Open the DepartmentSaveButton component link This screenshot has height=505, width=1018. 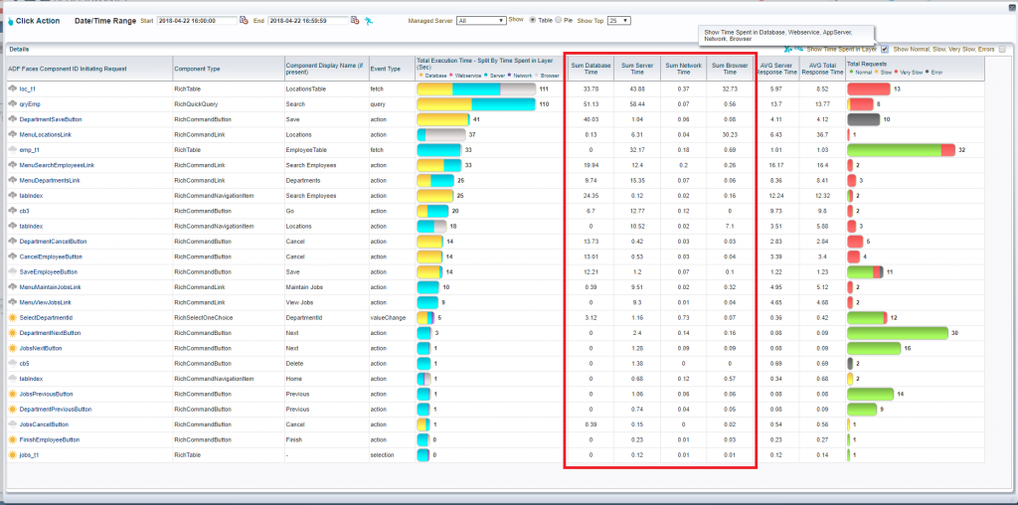[x=49, y=118]
